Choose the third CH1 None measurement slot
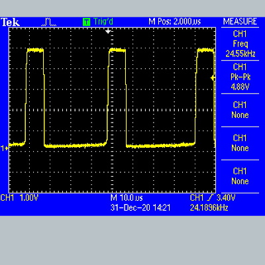This screenshot has height=265, width=265. [240, 110]
